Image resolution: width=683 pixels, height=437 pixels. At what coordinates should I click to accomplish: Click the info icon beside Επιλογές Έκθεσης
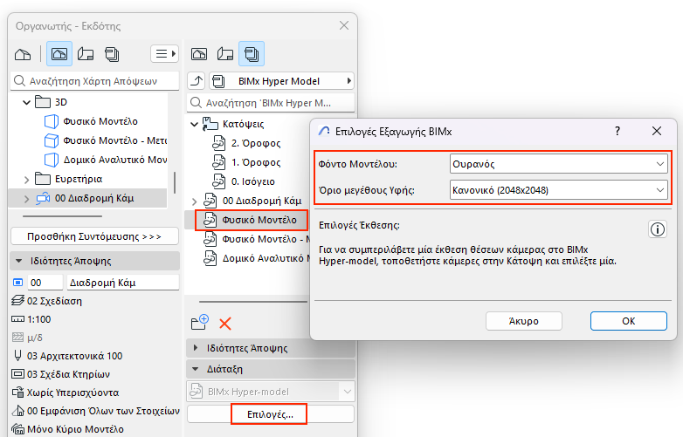[658, 229]
